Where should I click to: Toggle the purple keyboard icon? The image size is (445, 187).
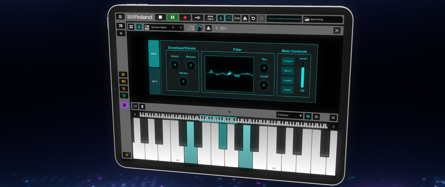124,105
